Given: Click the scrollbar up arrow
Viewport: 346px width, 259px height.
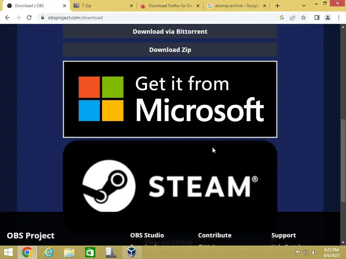Looking at the screenshot, I should click(x=343, y=27).
